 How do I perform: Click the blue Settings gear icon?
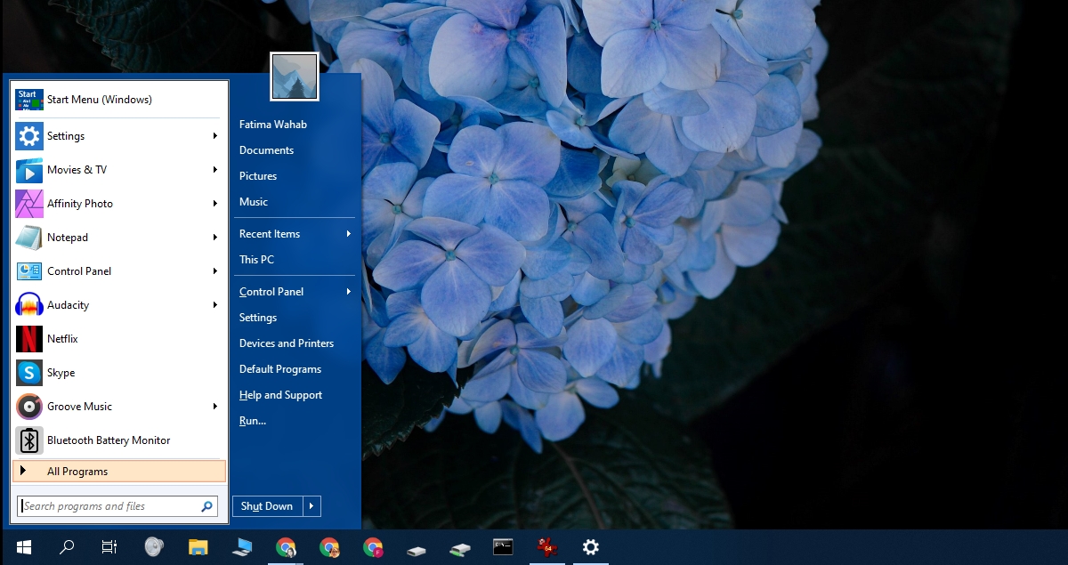click(29, 136)
